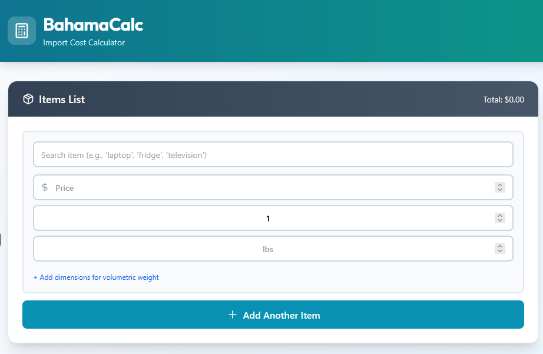Click the BahamaCalc calculator logo icon
The width and height of the screenshot is (543, 354).
pos(22,31)
